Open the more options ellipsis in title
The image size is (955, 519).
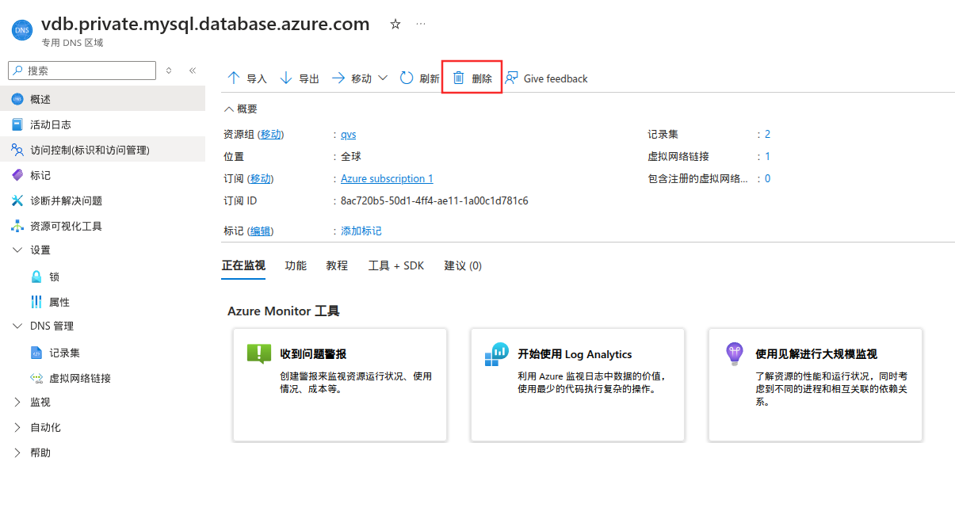pos(421,25)
